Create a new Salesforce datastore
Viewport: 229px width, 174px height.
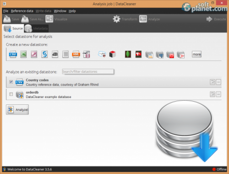(102, 54)
